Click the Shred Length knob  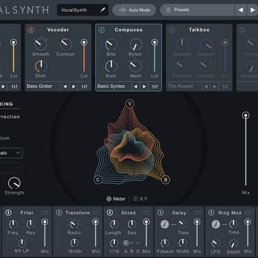[x=114, y=224]
